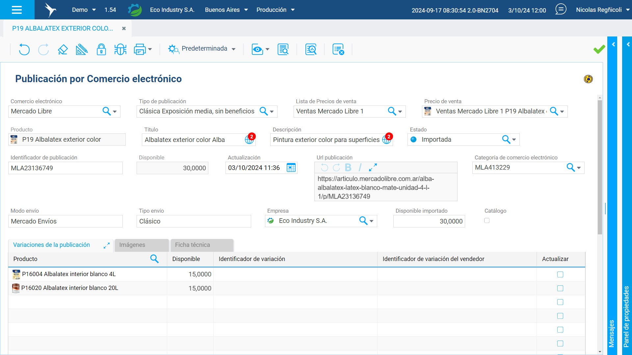Click the bird logo home icon
This screenshot has height=355, width=632.
point(50,10)
